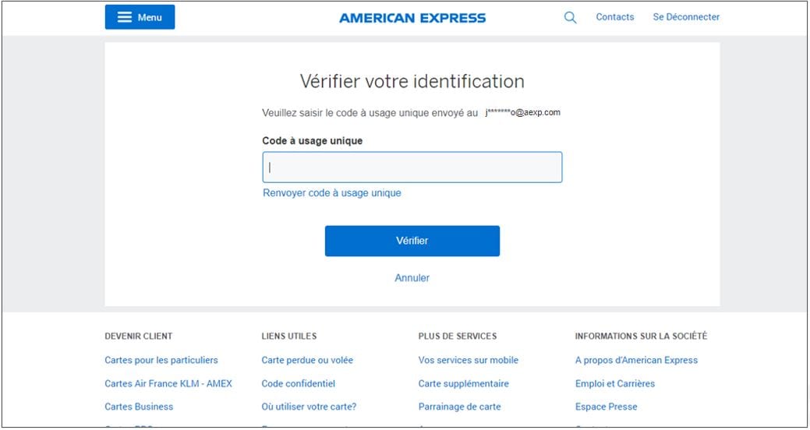The height and width of the screenshot is (430, 810).
Task: Open Carte perdue ou volée link
Action: pyautogui.click(x=307, y=361)
